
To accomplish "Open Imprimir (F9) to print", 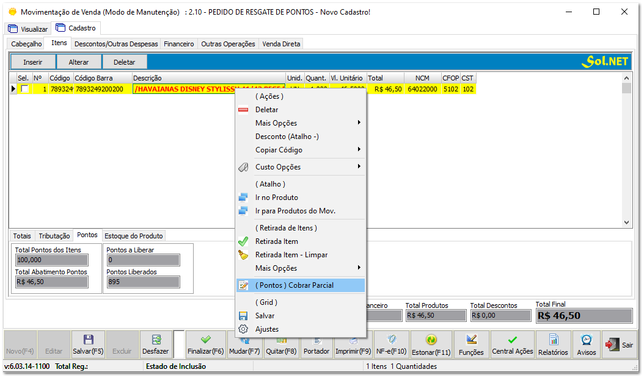I will 354,344.
